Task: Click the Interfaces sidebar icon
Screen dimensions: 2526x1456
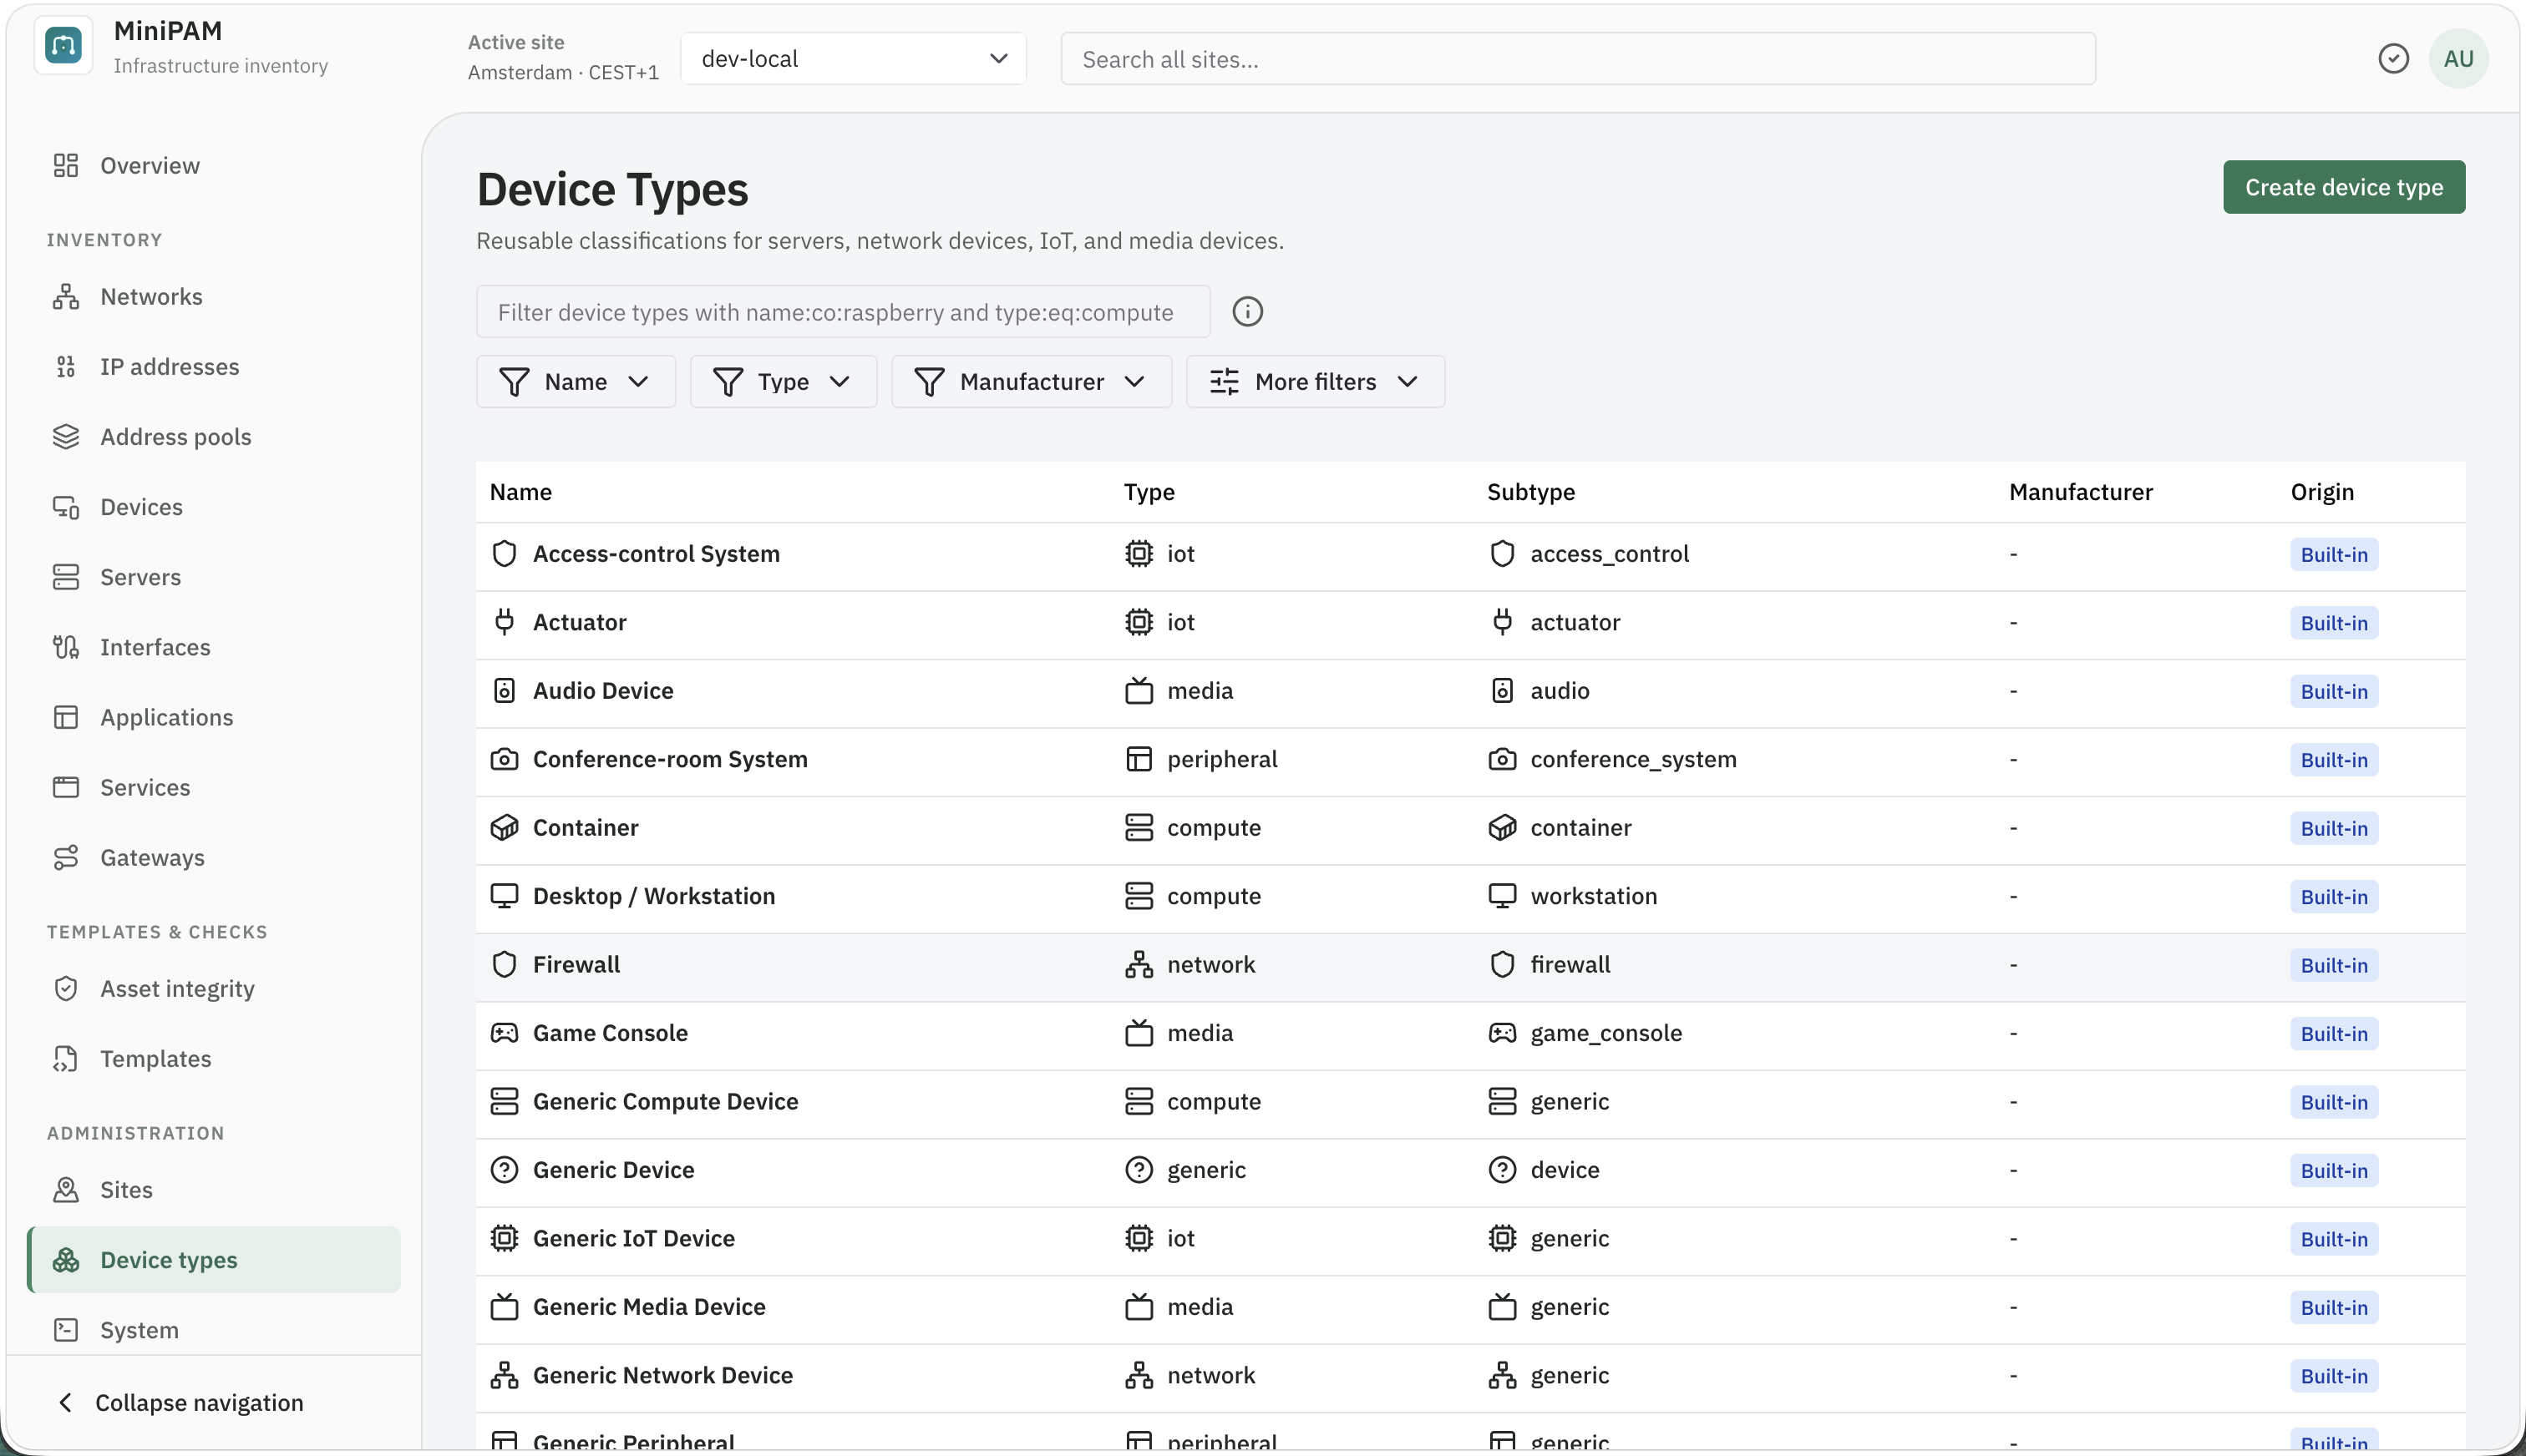Action: click(x=66, y=647)
